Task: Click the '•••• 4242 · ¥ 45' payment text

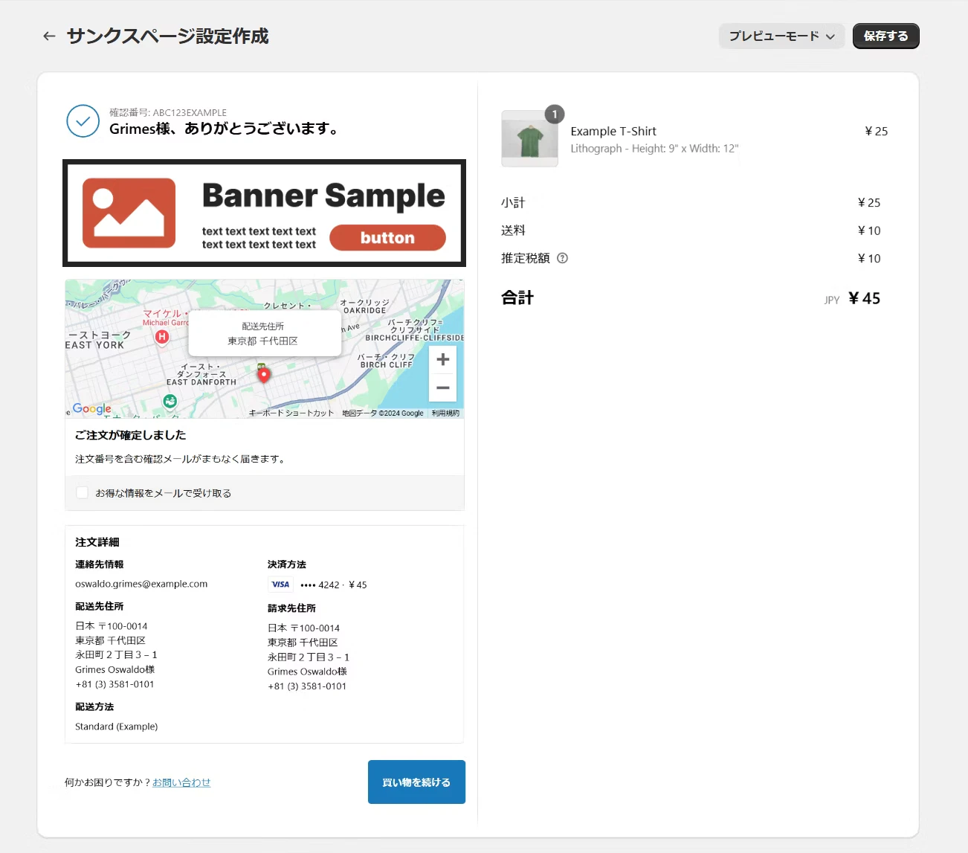Action: pyautogui.click(x=333, y=585)
